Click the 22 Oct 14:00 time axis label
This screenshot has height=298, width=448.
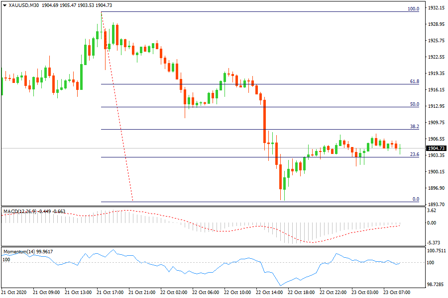pos(271,292)
